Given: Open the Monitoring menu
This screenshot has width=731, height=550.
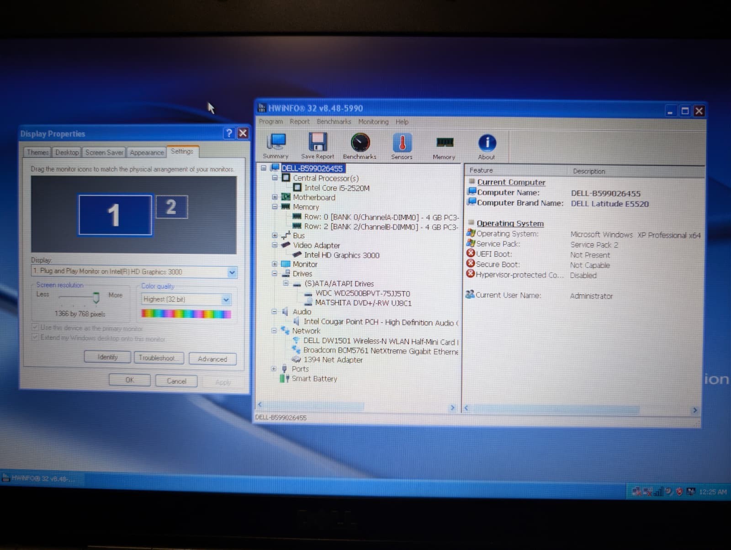Looking at the screenshot, I should [373, 122].
